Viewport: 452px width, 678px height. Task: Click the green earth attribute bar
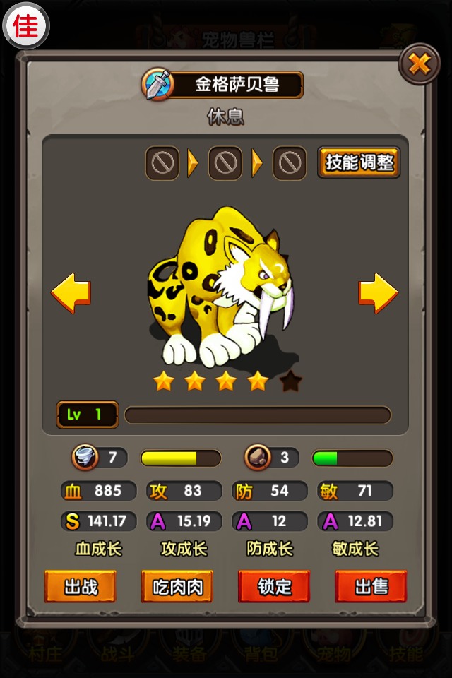coord(352,458)
